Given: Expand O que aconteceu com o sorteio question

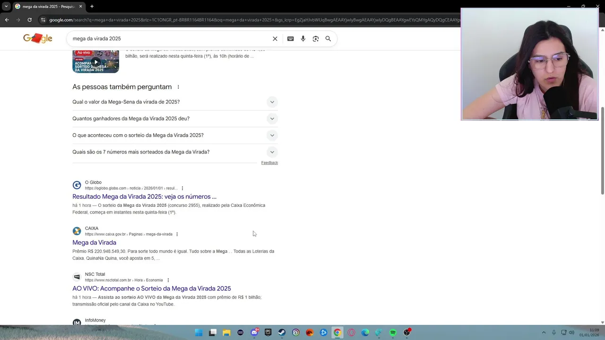Looking at the screenshot, I should (x=175, y=135).
